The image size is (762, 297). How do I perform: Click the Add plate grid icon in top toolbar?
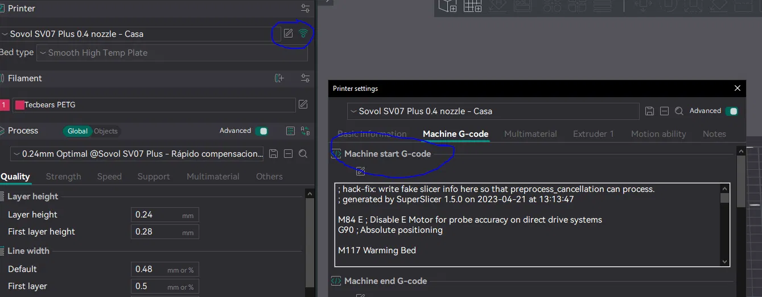pos(472,6)
